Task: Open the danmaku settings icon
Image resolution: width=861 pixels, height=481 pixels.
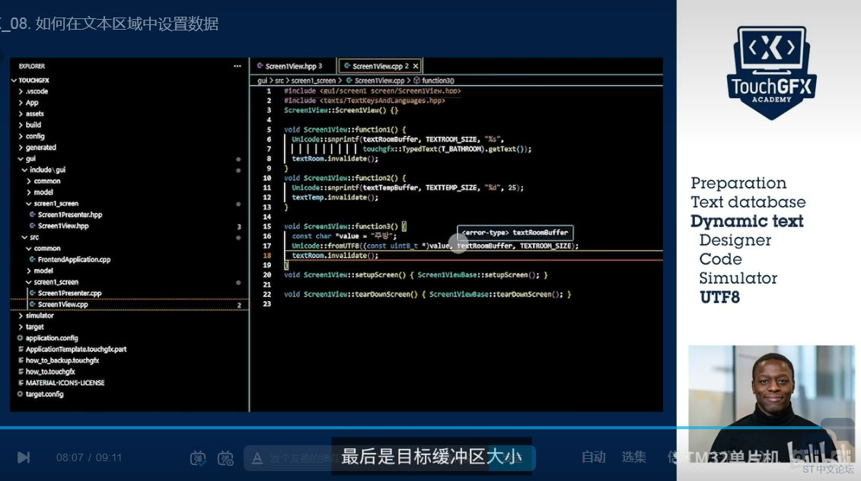Action: click(x=225, y=457)
